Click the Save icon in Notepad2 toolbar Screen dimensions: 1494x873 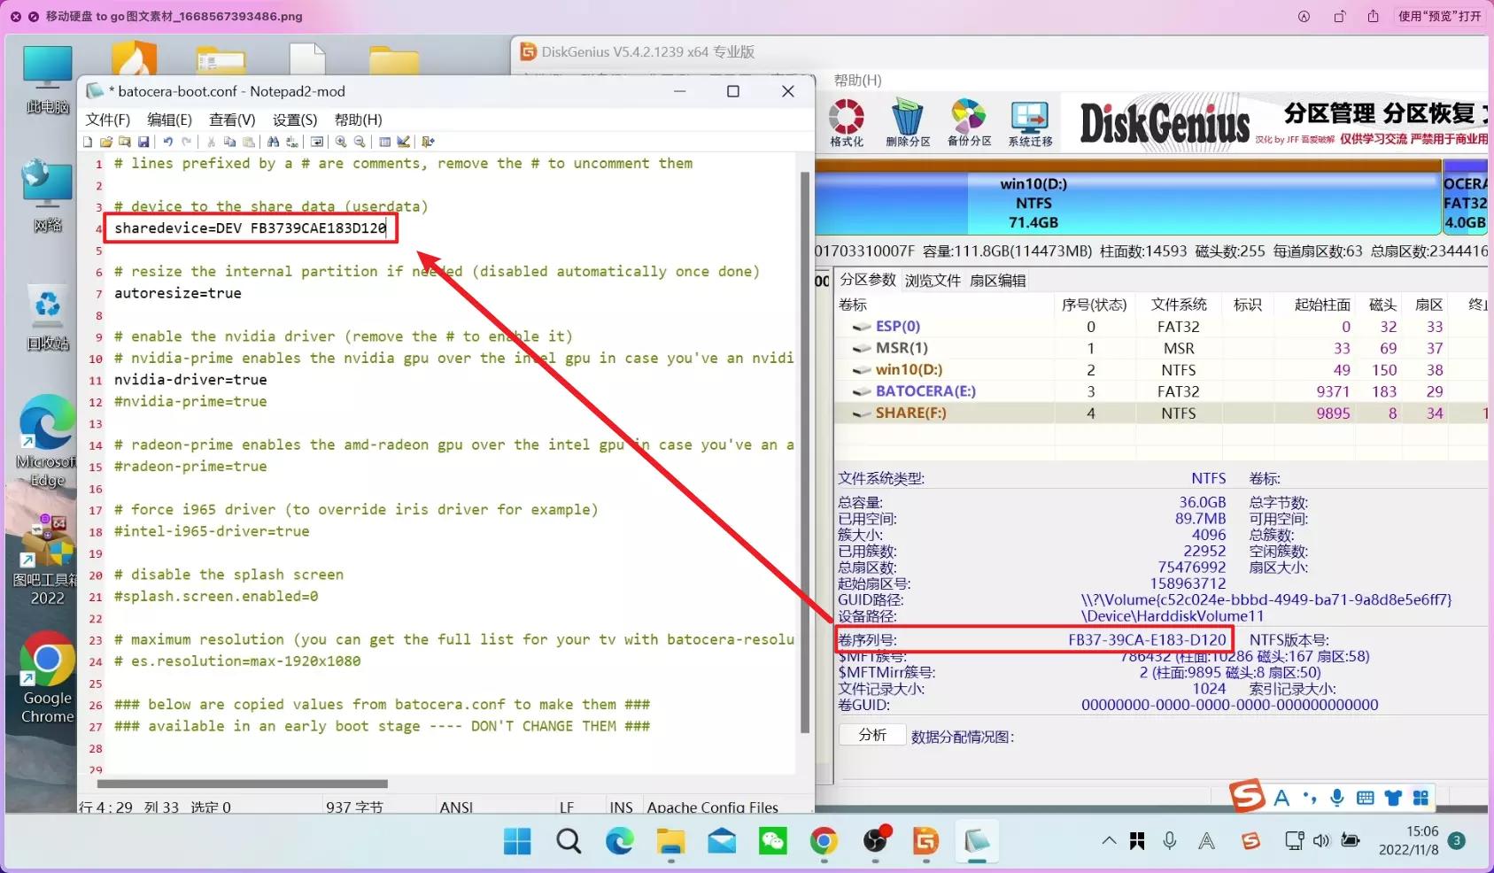[144, 142]
